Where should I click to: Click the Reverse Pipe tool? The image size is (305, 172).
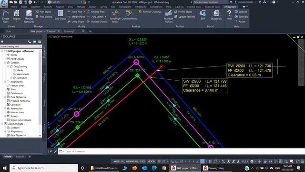pyautogui.click(x=96, y=11)
